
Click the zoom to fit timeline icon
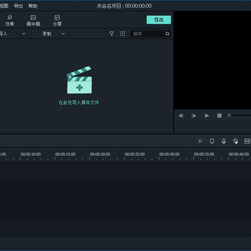pos(247,142)
